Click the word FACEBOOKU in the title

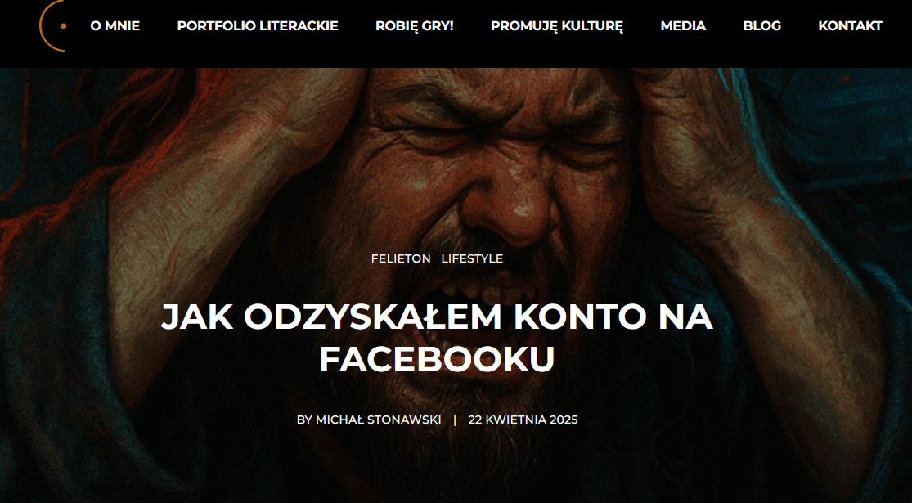point(437,360)
